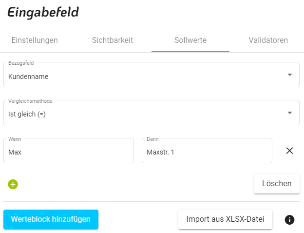
Task: Expand the Bezugsfeld dropdown arrow
Action: pos(289,75)
